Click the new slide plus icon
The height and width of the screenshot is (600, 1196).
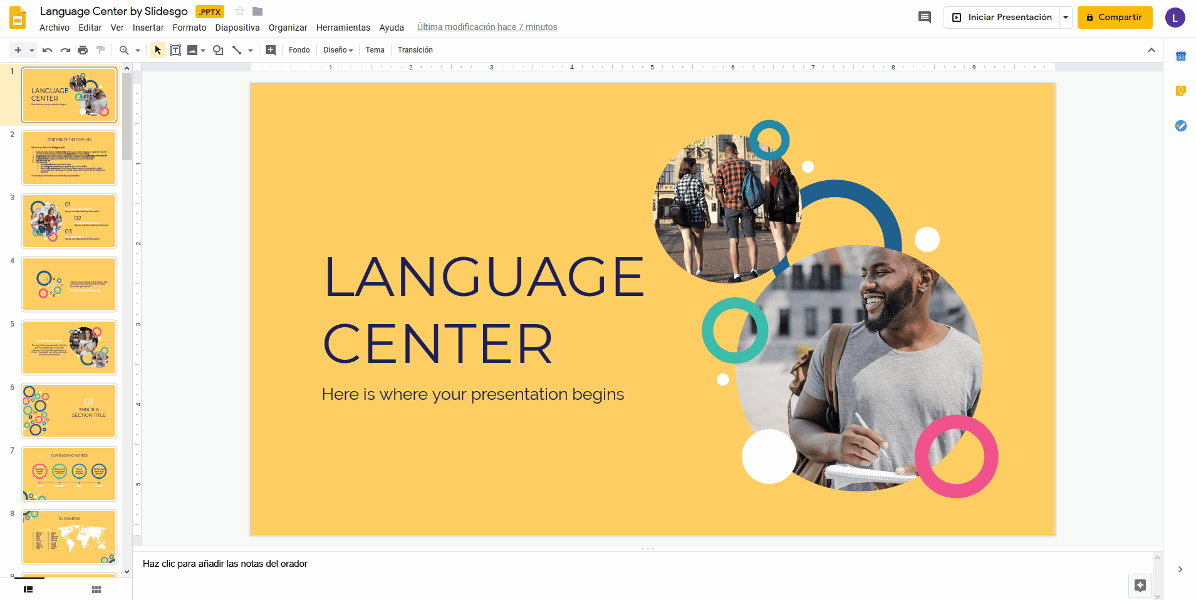coord(18,50)
